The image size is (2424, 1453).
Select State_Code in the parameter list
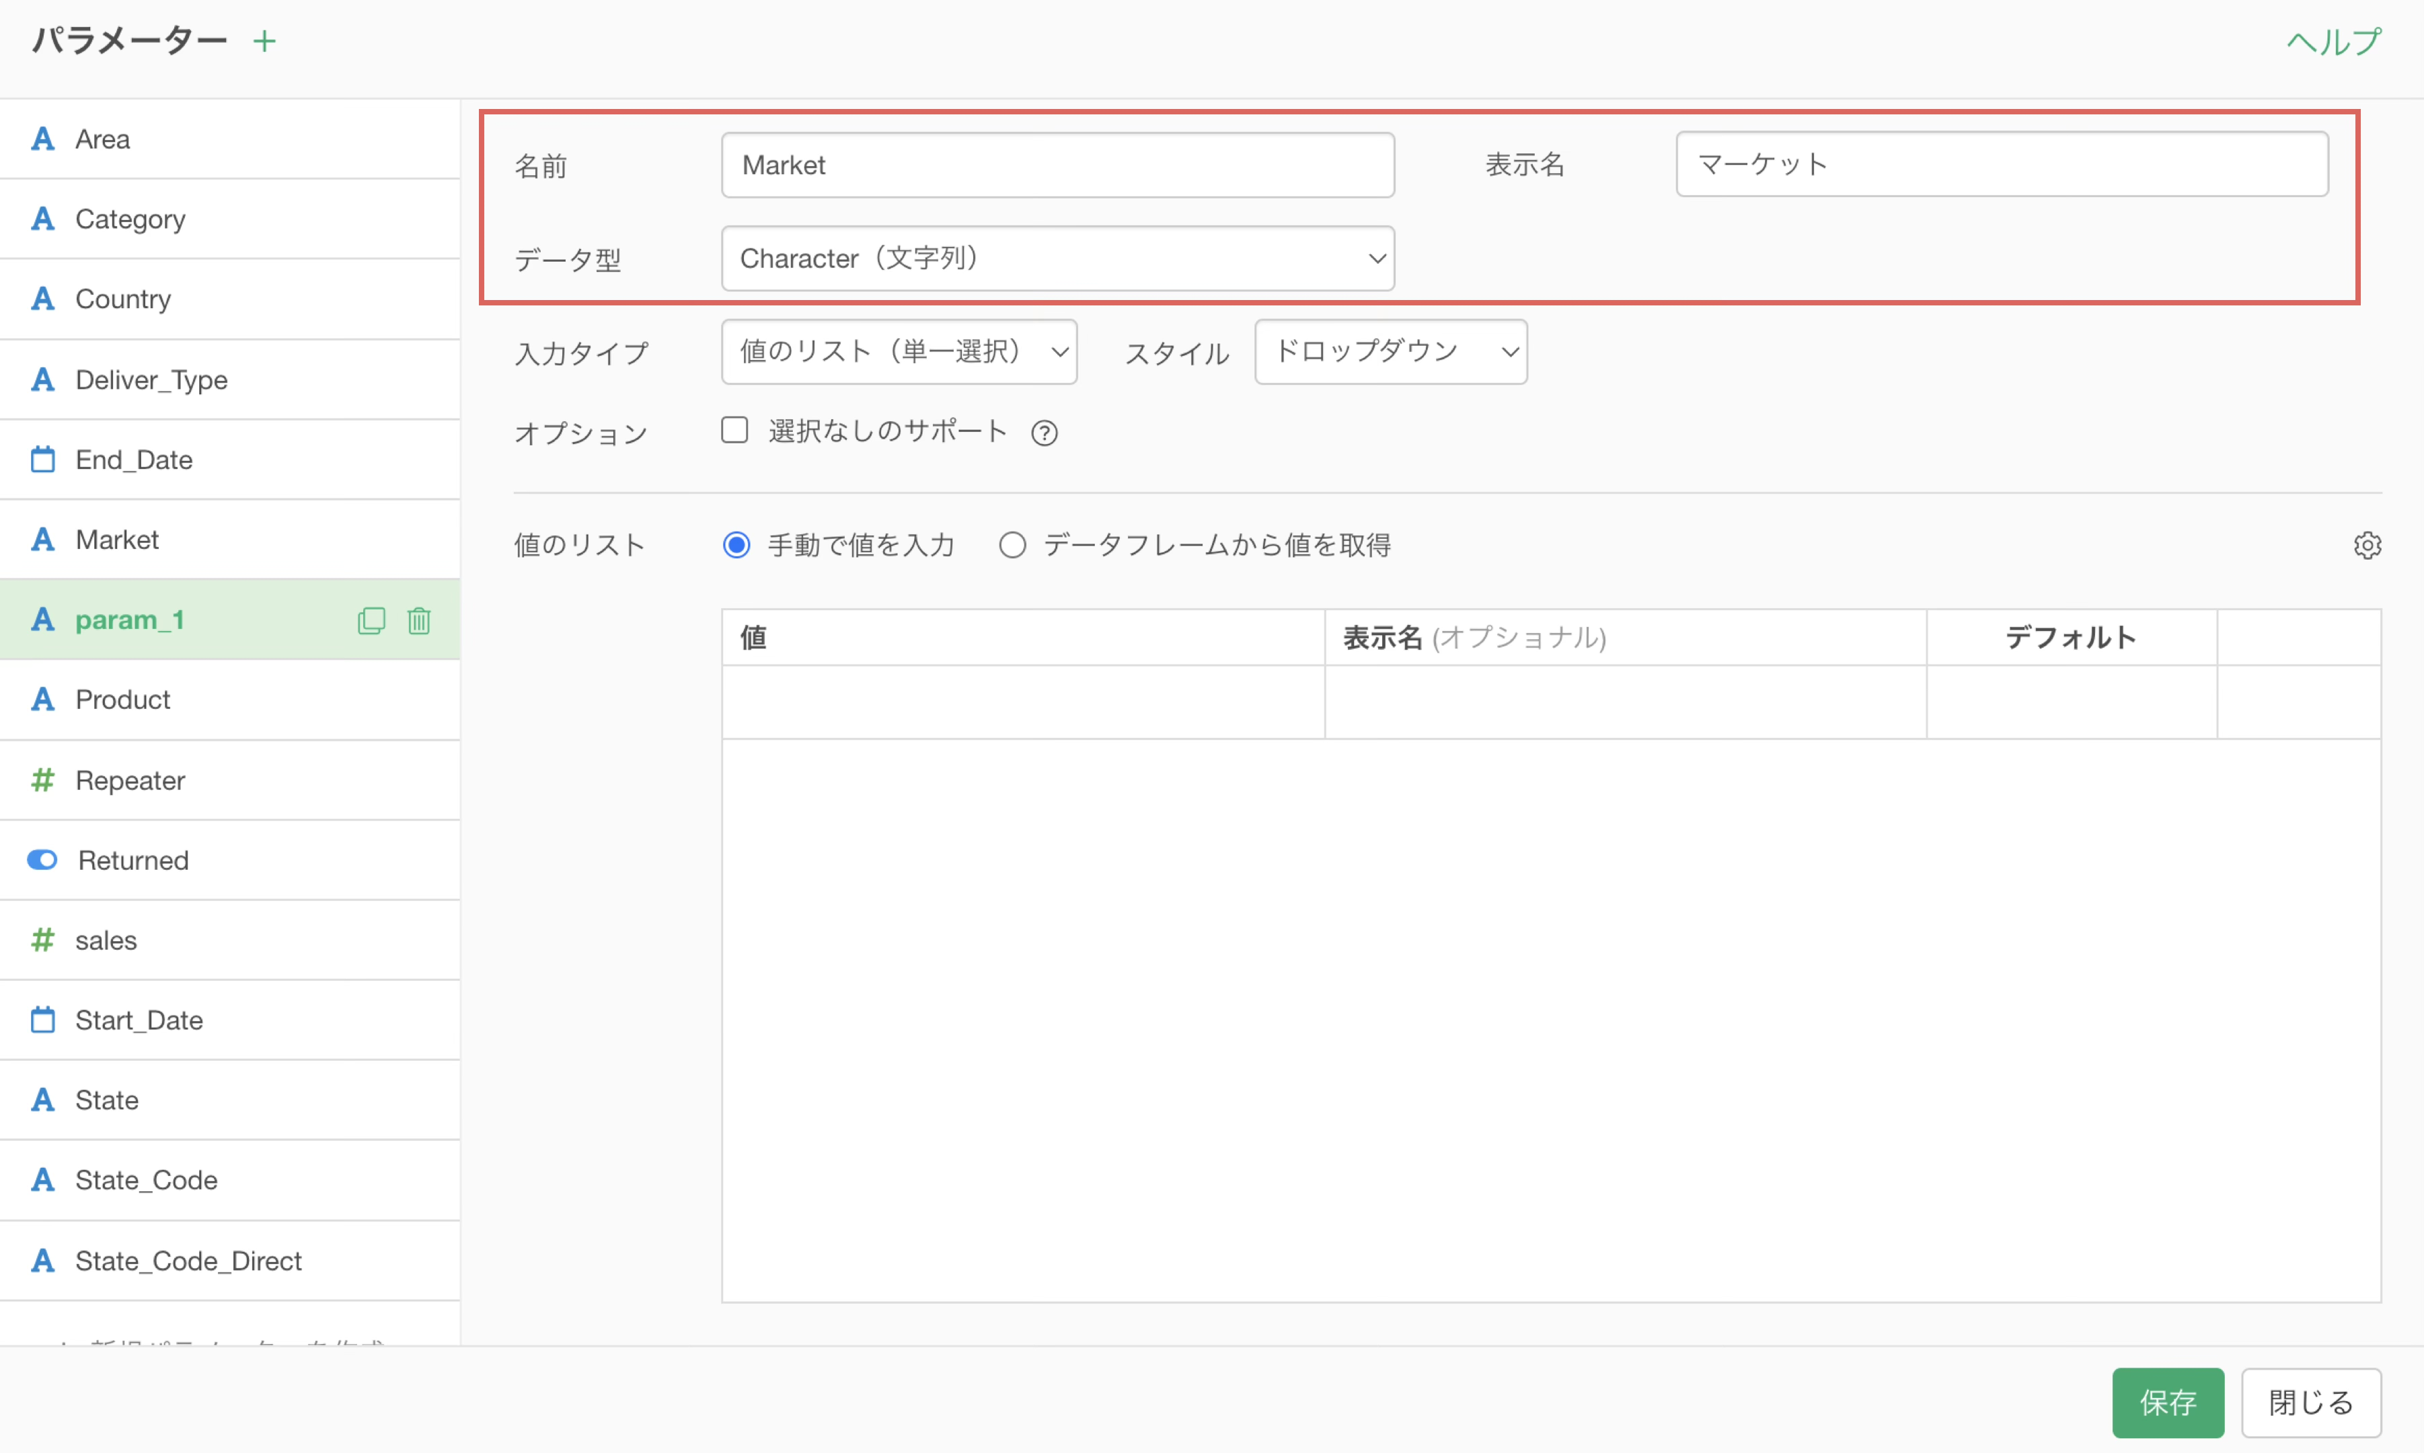146,1180
